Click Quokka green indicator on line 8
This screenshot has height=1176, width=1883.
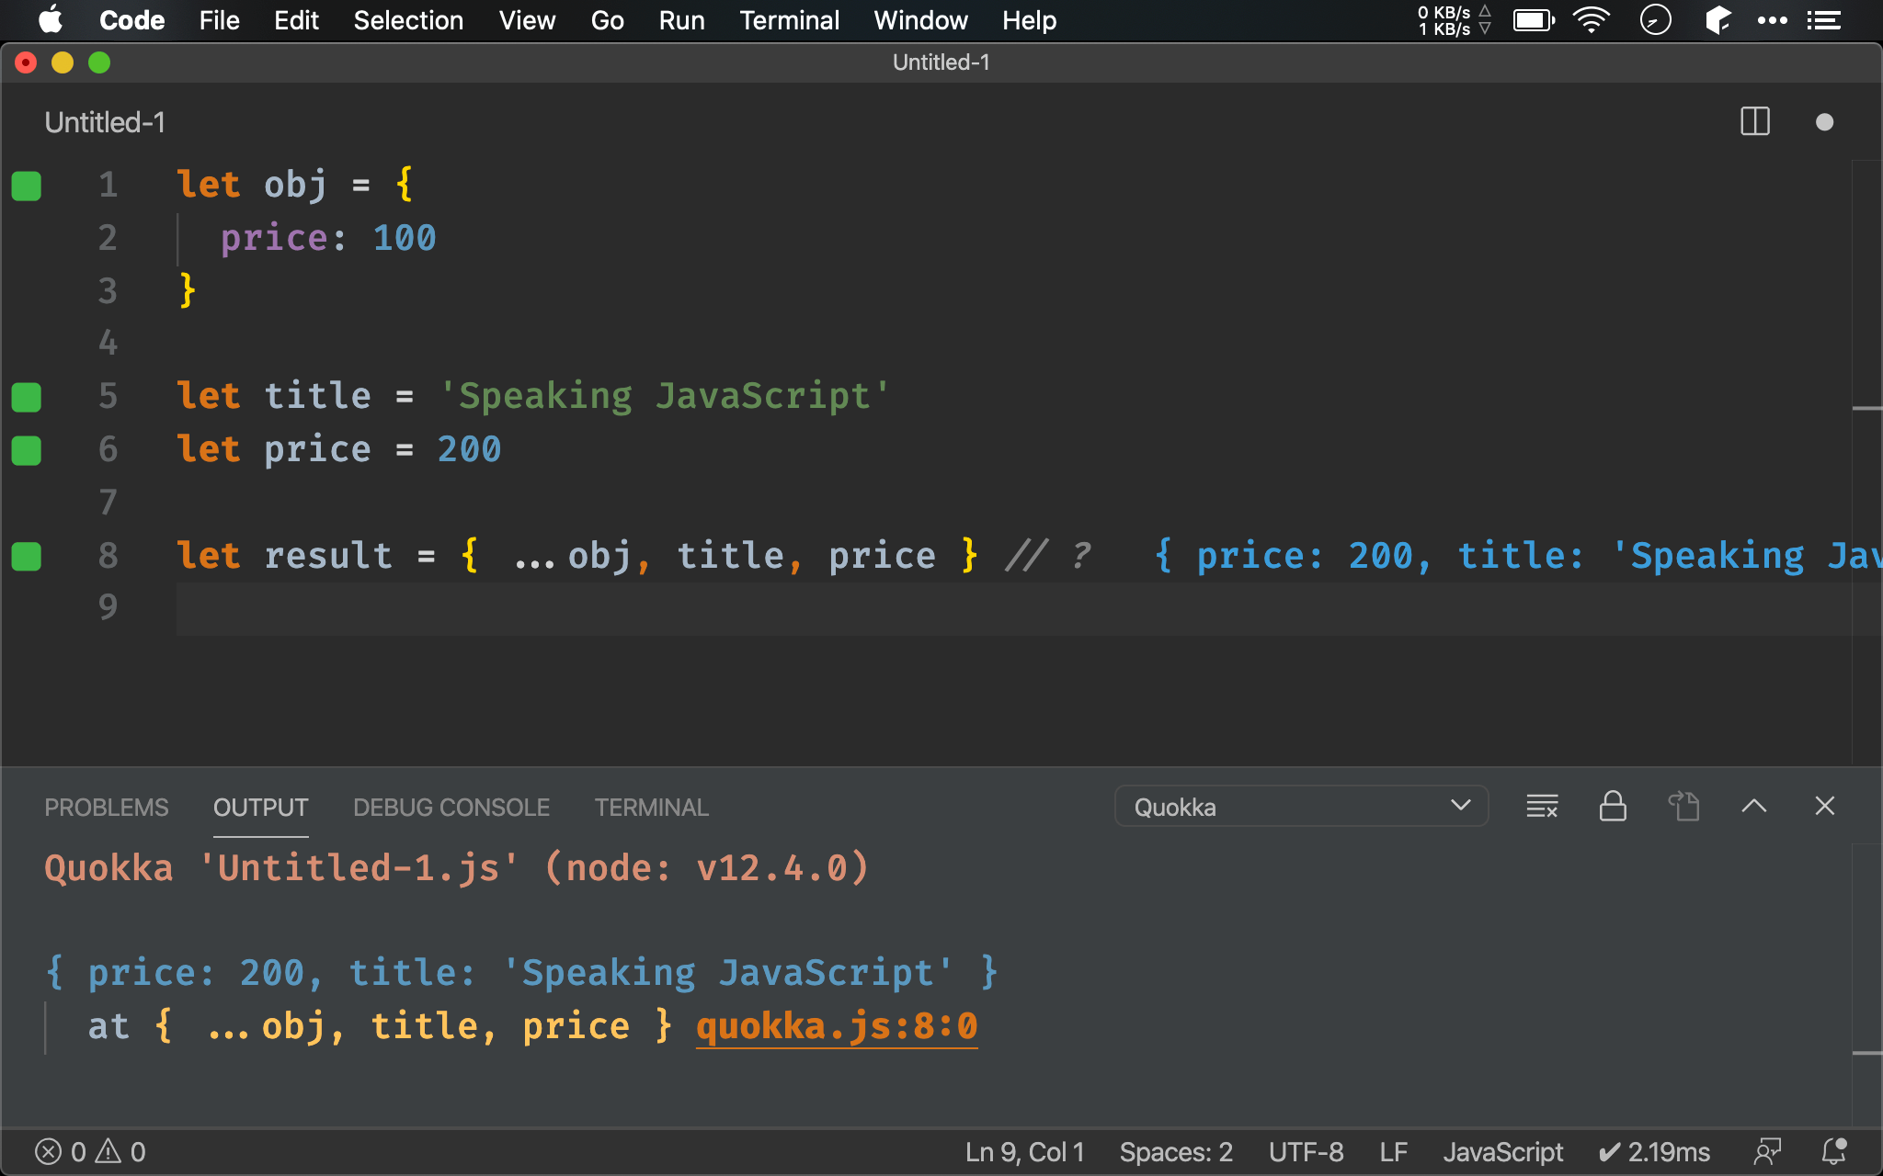click(x=27, y=556)
